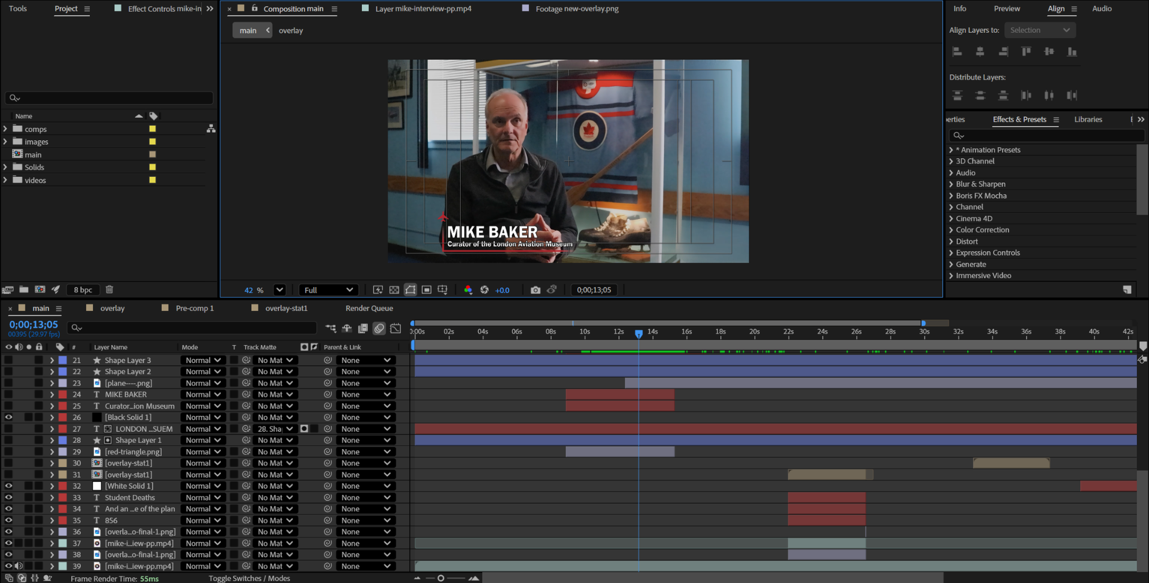The width and height of the screenshot is (1149, 583).
Task: Click the Toggle Switches / Modes button
Action: click(x=250, y=578)
